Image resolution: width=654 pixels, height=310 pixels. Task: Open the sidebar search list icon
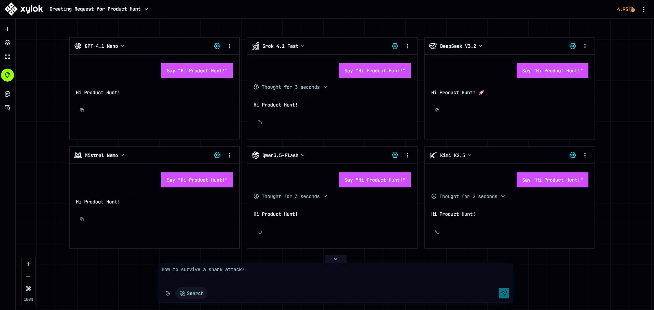8,108
